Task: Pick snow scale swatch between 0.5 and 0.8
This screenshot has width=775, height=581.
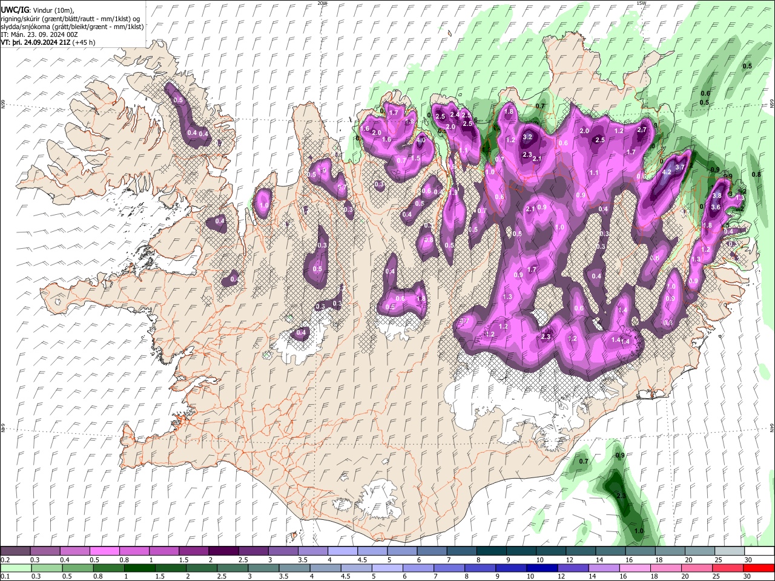Action: [x=104, y=551]
